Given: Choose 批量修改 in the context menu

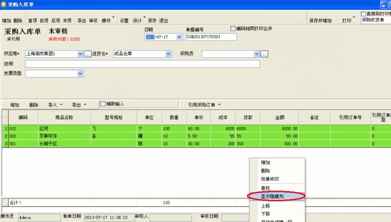Looking at the screenshot, I should [x=270, y=179].
